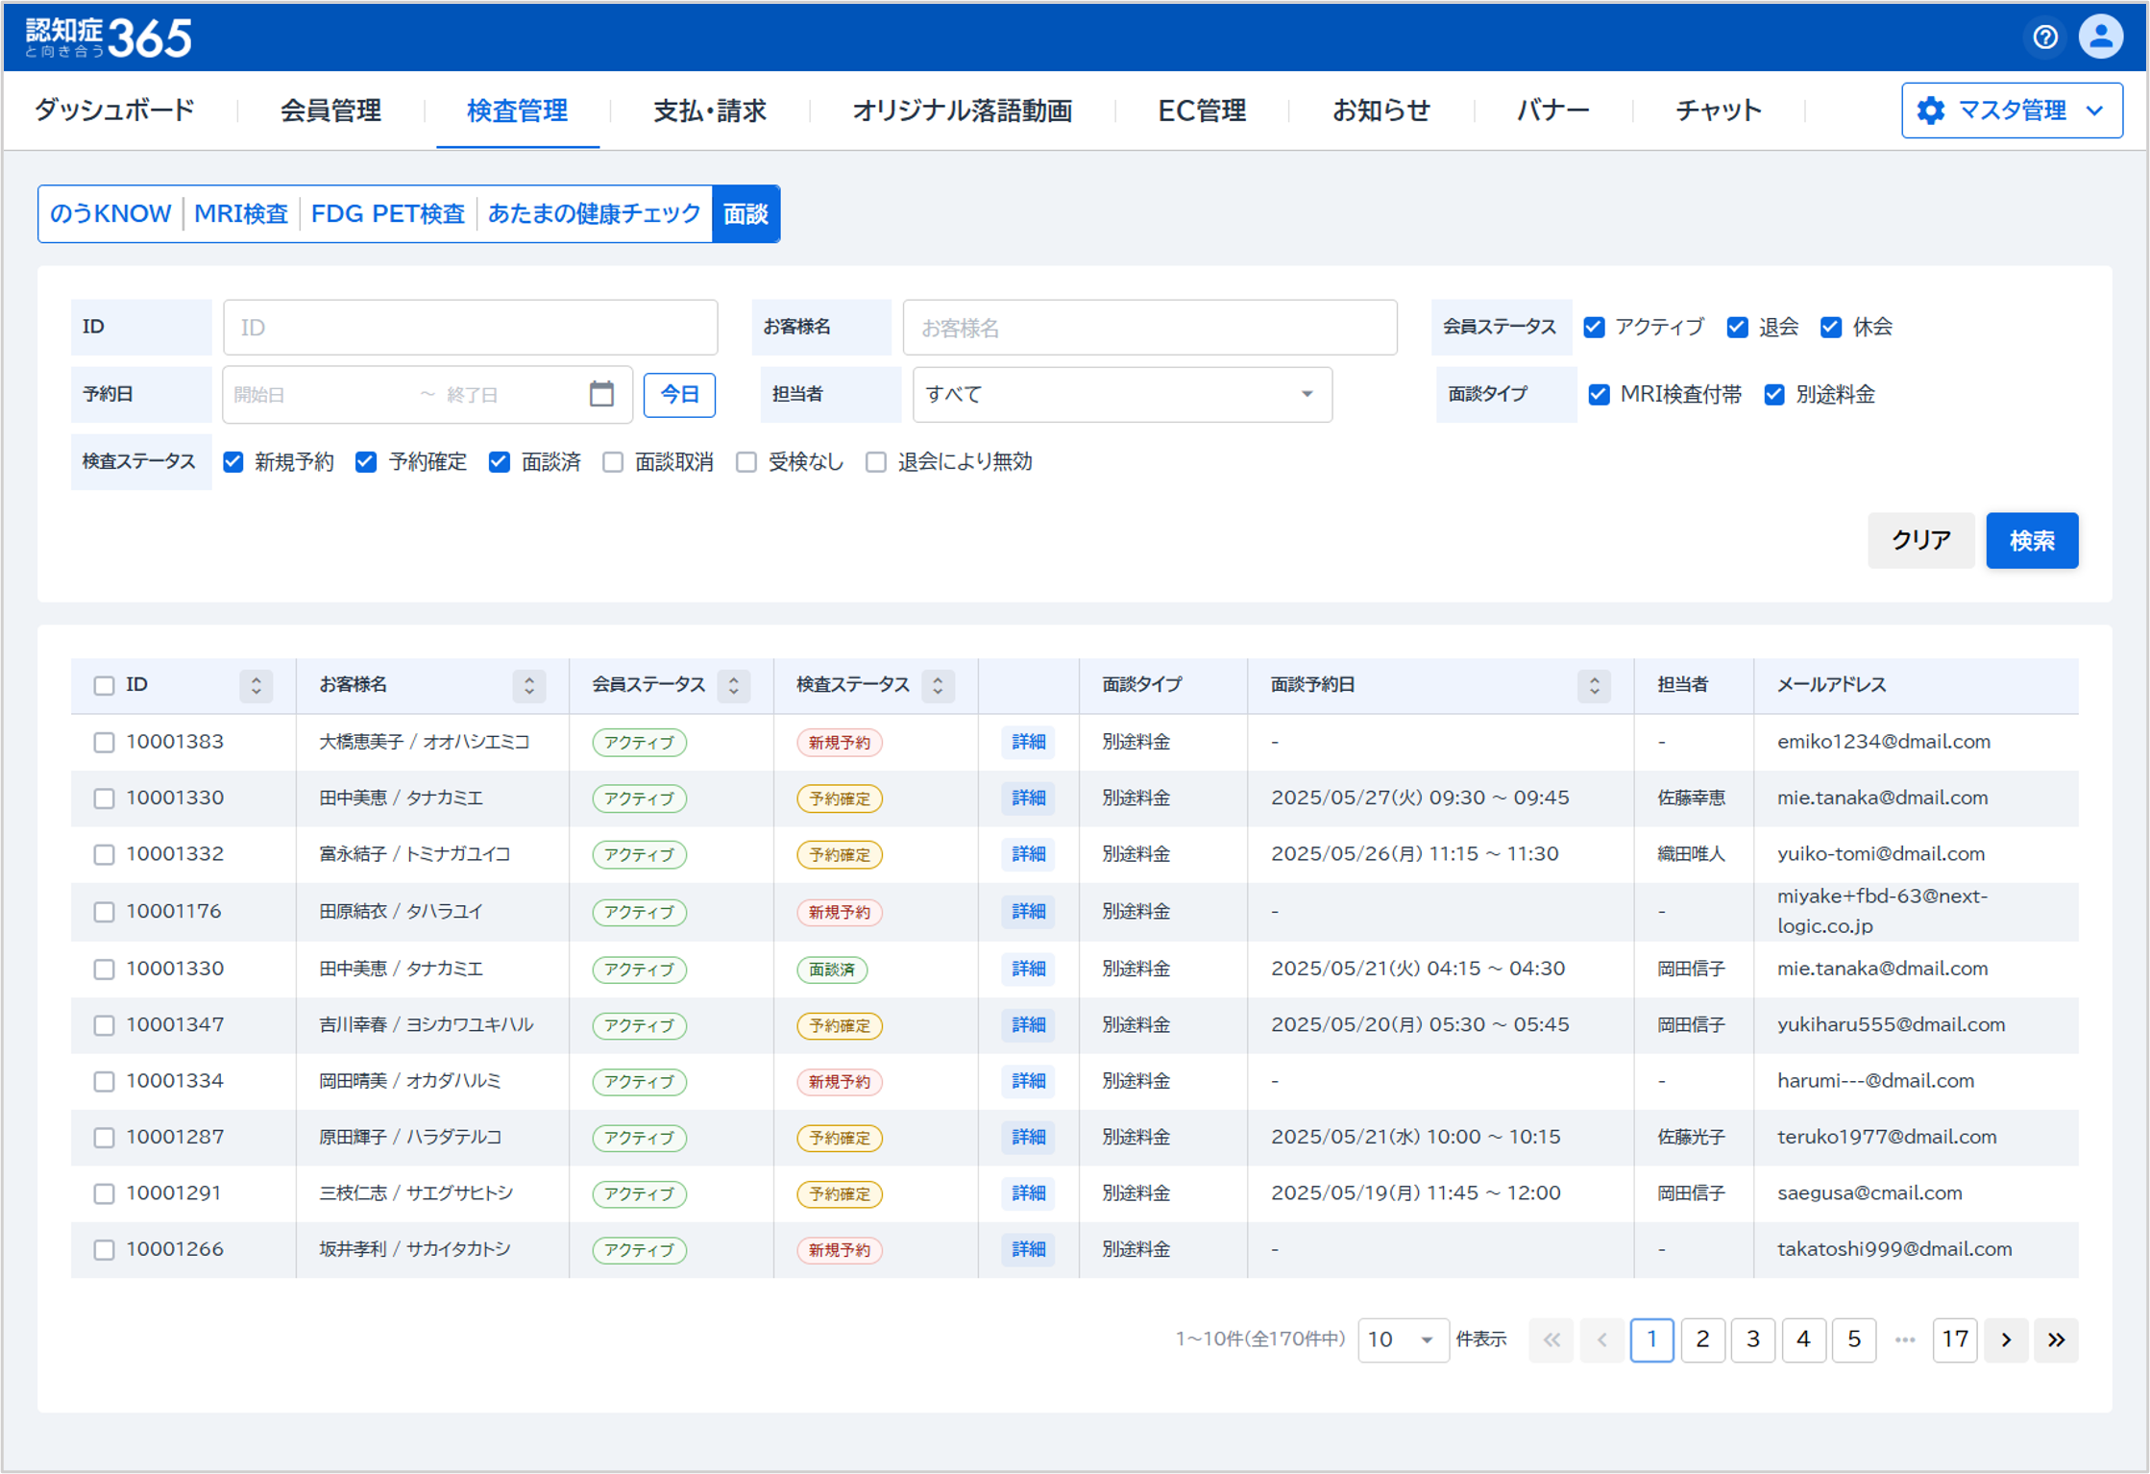Open the MRI検査 sub-tab
The image size is (2150, 1474).
coord(240,213)
